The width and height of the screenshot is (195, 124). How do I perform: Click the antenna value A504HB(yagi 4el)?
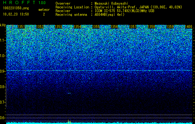109,15
